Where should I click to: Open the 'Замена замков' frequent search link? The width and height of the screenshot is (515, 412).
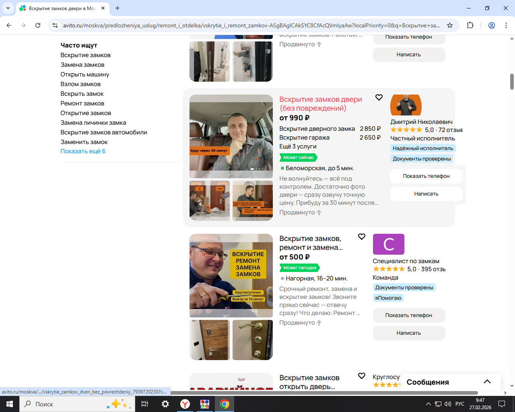coord(82,65)
